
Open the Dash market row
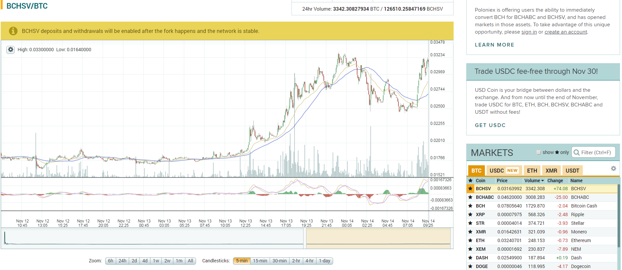click(x=542, y=258)
